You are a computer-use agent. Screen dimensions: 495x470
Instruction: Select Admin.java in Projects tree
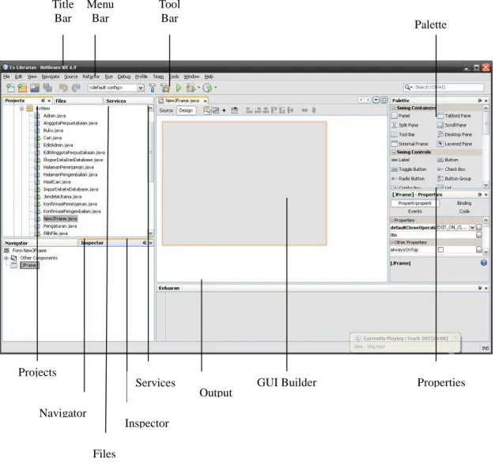[55, 116]
